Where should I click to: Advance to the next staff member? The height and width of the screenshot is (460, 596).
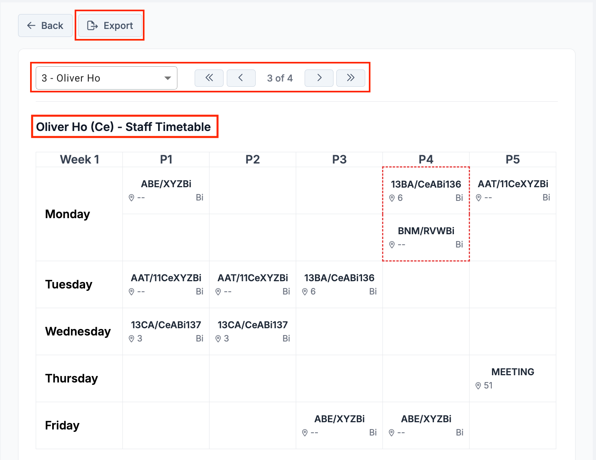[x=319, y=78]
